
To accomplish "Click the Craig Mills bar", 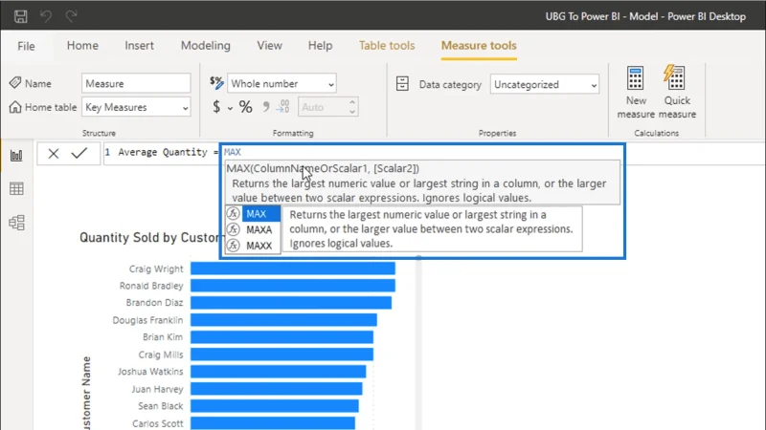I will (x=282, y=355).
